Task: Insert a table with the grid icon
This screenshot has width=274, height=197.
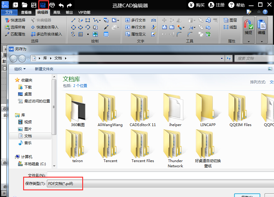Action: pyautogui.click(x=106, y=34)
